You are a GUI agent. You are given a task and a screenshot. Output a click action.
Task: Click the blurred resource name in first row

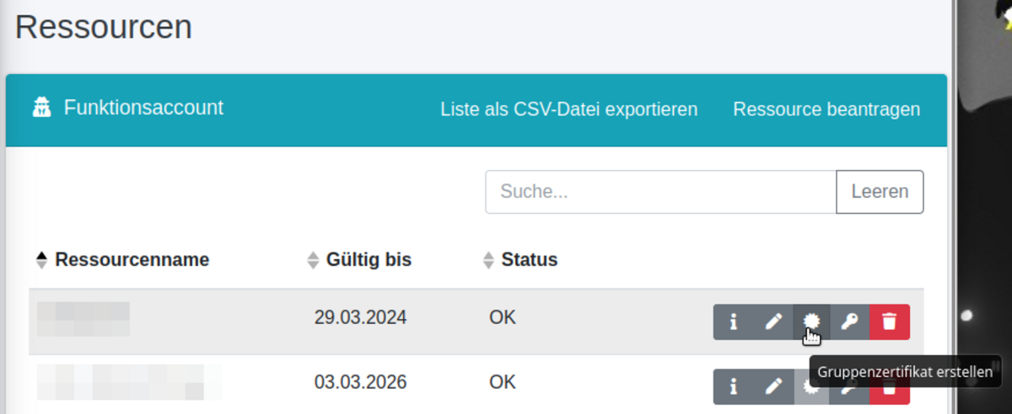(83, 318)
